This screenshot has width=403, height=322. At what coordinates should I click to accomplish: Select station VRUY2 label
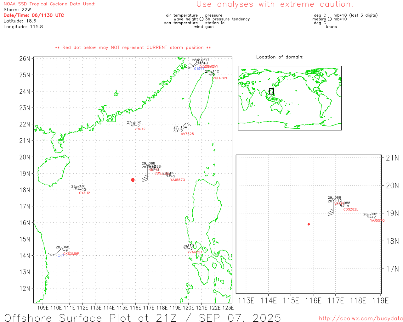[x=140, y=129]
